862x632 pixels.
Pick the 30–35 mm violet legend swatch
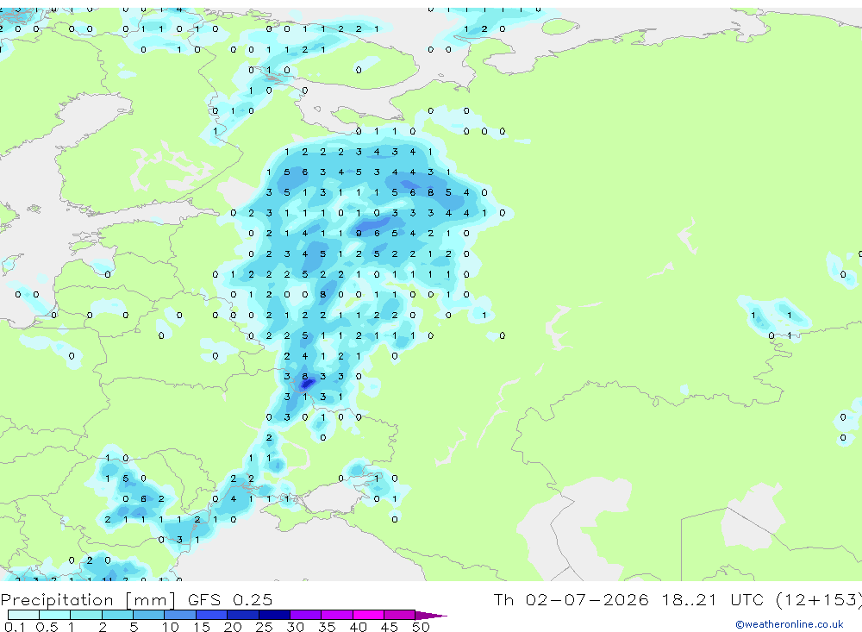tap(306, 615)
